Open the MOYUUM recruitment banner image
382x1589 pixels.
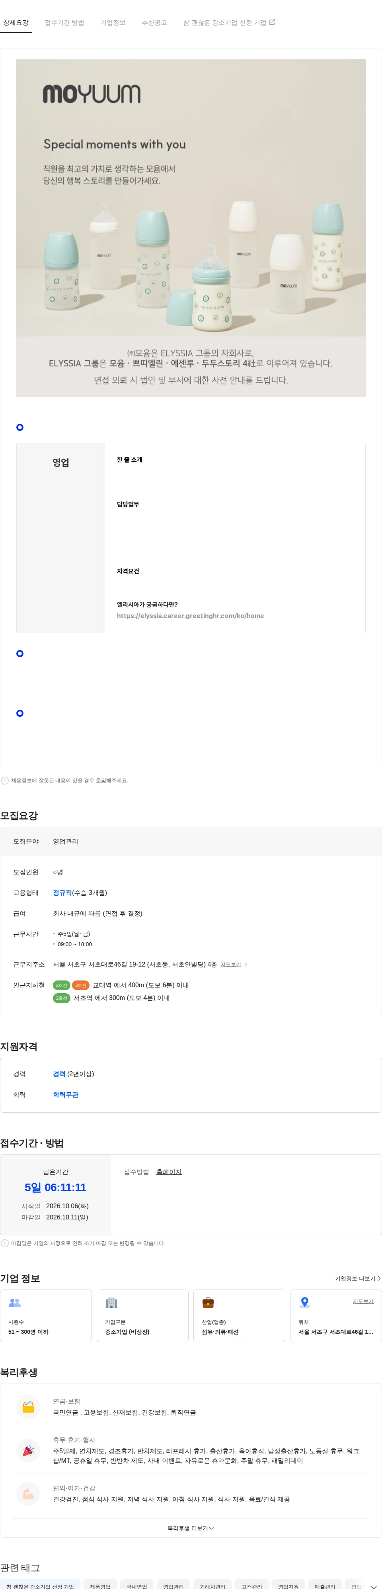(190, 228)
